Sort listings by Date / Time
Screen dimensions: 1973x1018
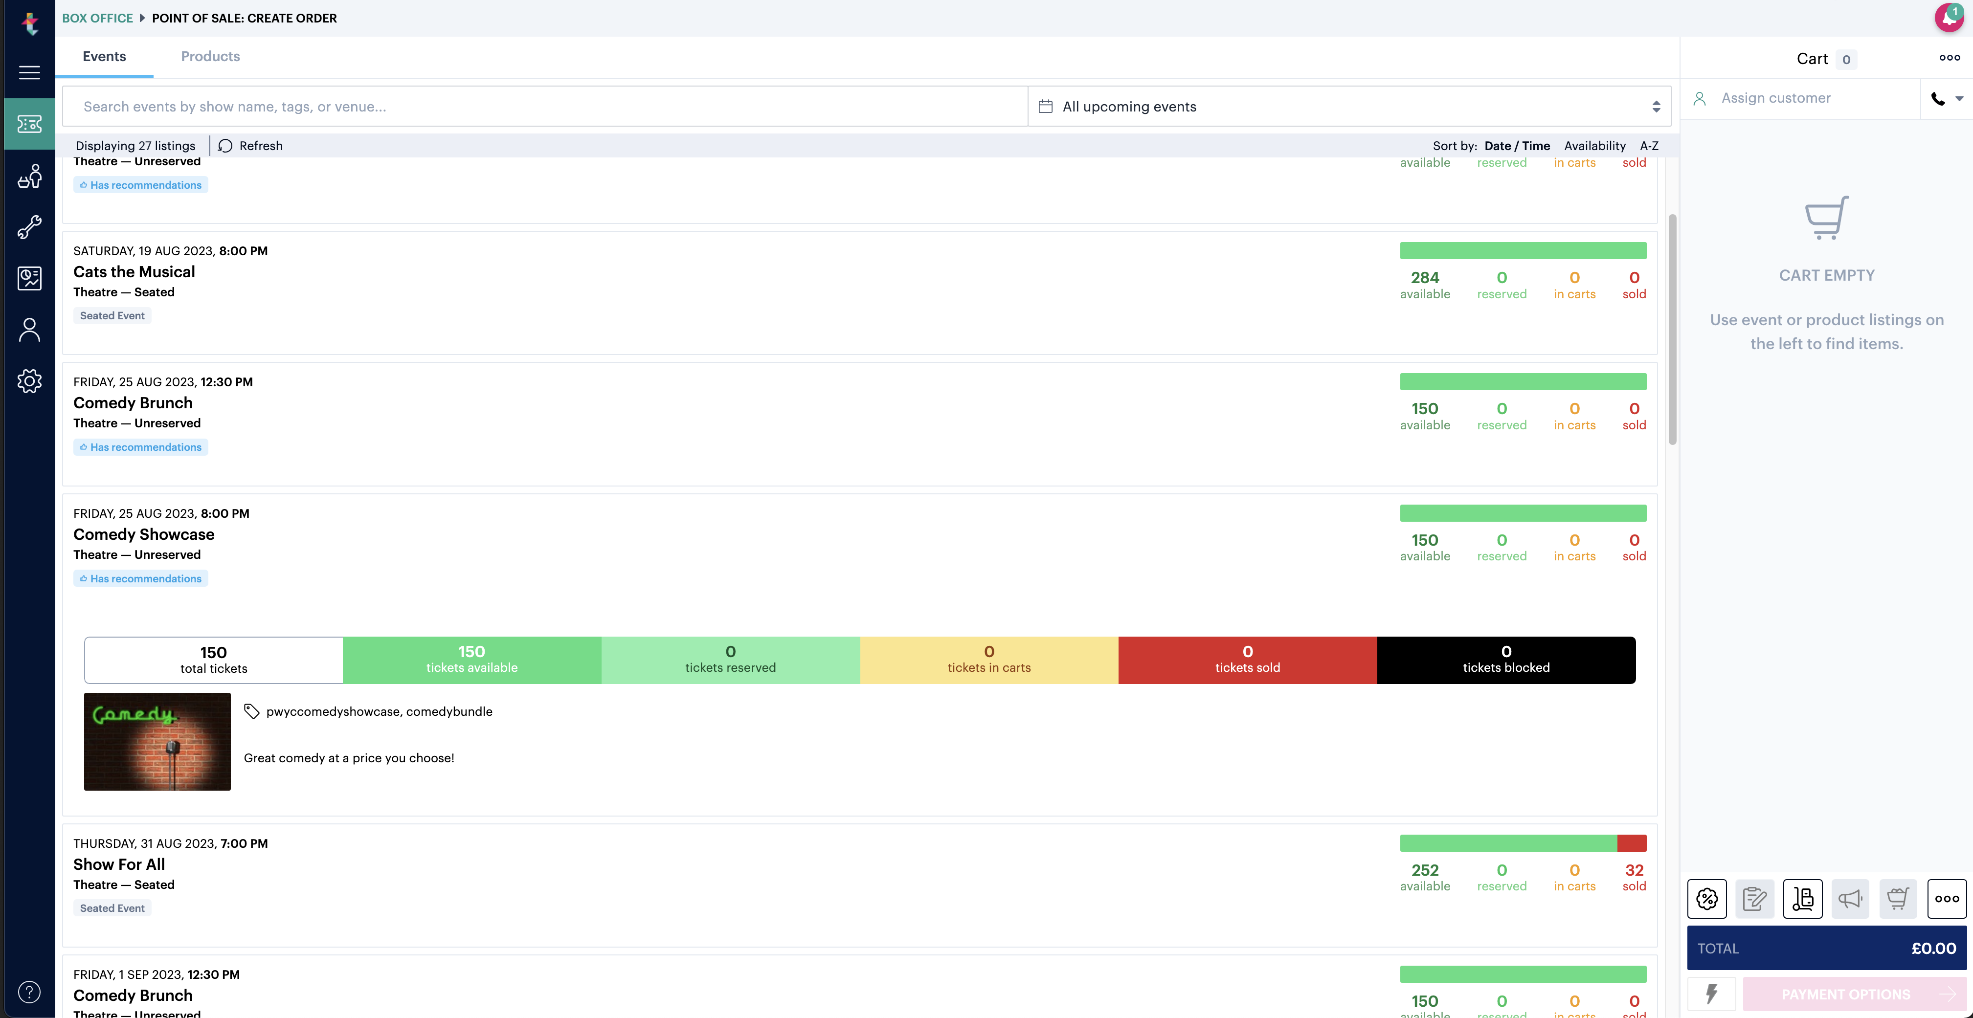coord(1517,146)
